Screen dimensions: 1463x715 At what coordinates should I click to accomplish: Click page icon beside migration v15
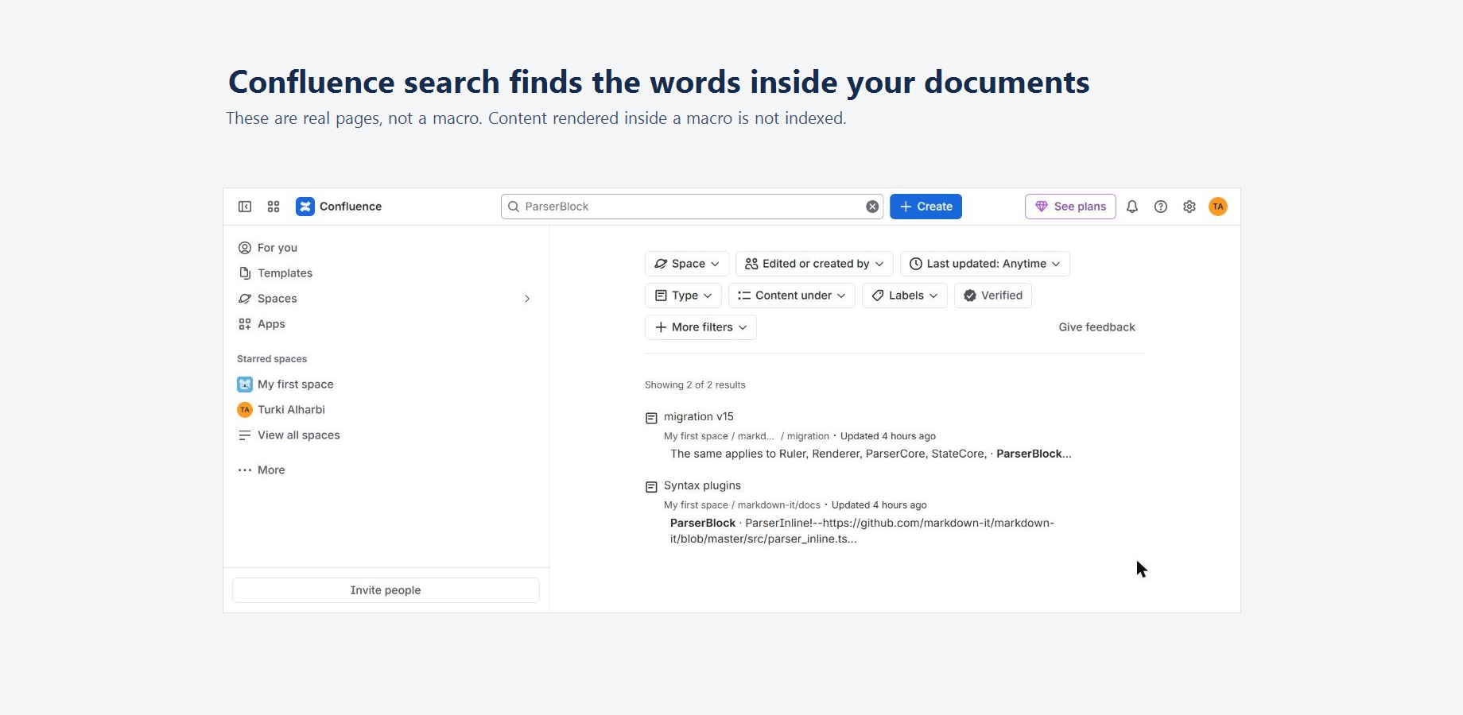pos(651,418)
